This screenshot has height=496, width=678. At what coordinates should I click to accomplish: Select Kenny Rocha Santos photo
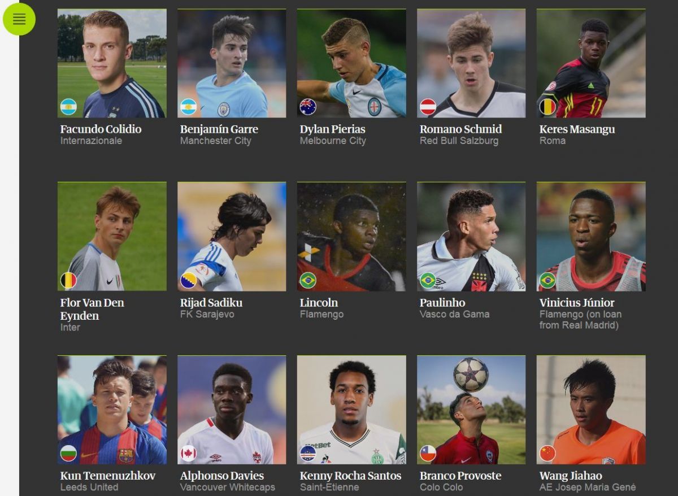point(351,410)
